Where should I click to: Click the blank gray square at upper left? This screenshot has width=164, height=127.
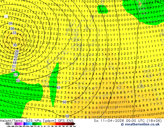[6, 16]
